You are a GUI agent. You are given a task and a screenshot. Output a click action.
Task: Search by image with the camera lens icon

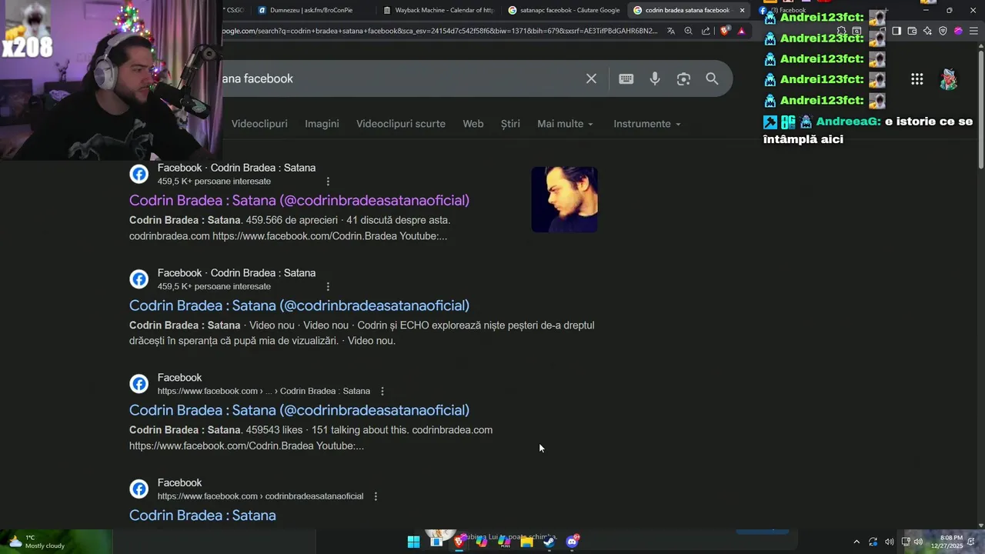(x=683, y=78)
